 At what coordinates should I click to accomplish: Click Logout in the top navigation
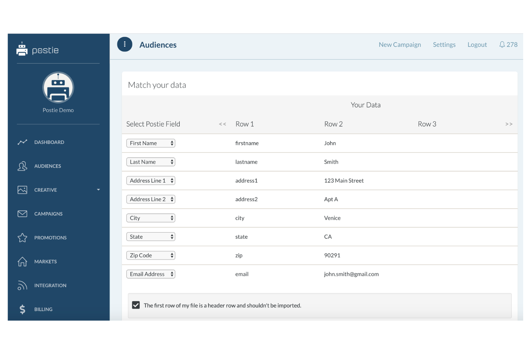pos(477,44)
